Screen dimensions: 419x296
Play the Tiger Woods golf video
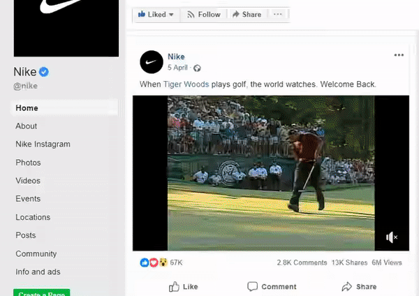[x=271, y=173]
